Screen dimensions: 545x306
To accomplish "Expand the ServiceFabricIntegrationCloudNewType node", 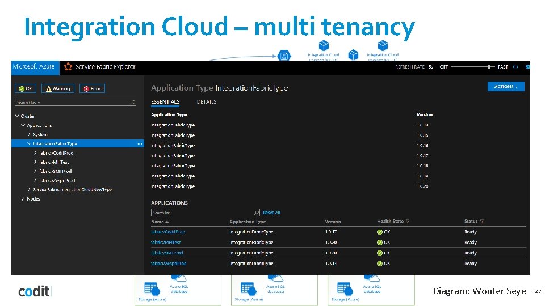I will pos(29,189).
